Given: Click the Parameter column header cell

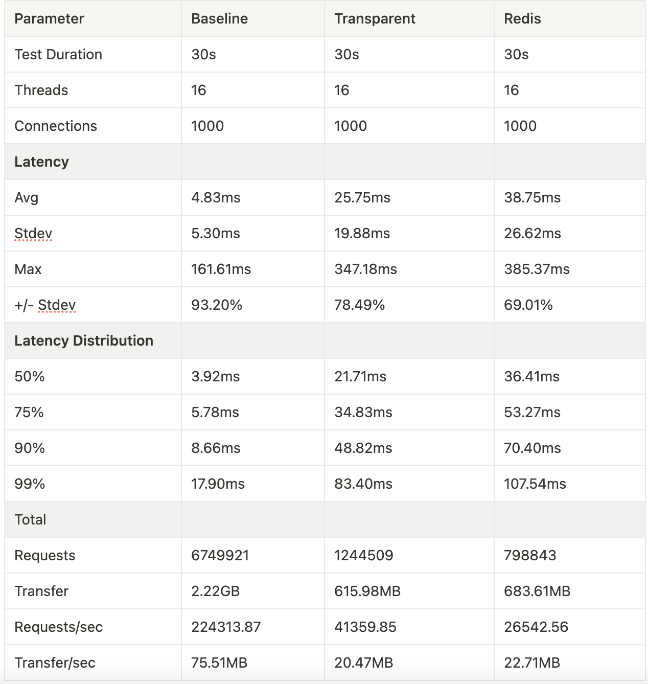Looking at the screenshot, I should click(x=49, y=19).
